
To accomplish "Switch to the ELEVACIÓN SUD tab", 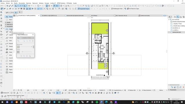I will pyautogui.click(x=77, y=16).
